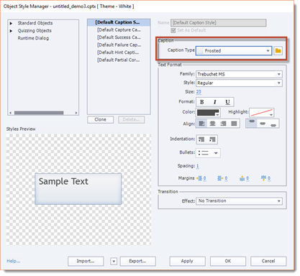Select Standard Objects in the tree

pyautogui.click(x=35, y=23)
